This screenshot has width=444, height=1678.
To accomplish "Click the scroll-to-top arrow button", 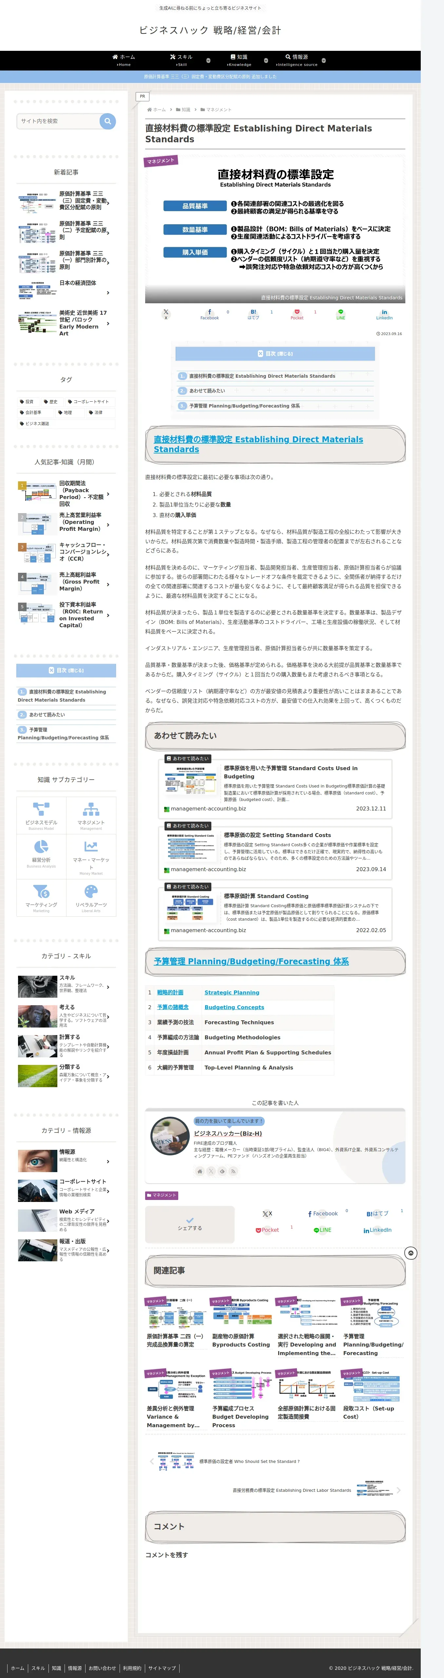I will click(x=410, y=1253).
